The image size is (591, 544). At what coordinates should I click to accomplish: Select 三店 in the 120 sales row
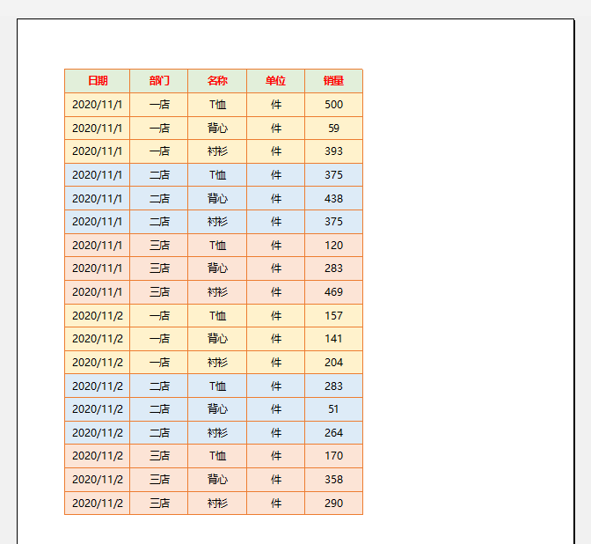click(x=158, y=246)
